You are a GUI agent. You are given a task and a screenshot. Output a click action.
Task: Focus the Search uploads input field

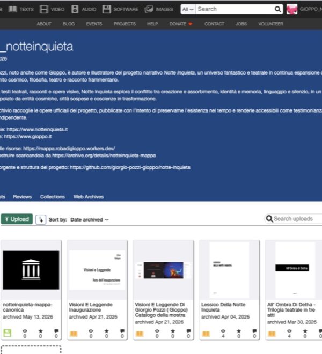[x=297, y=219]
